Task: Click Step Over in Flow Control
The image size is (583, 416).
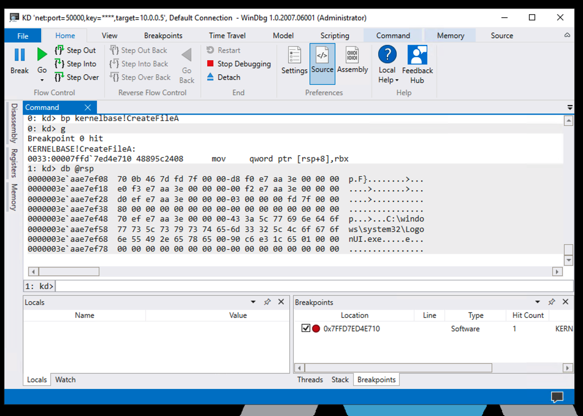Action: (x=77, y=77)
